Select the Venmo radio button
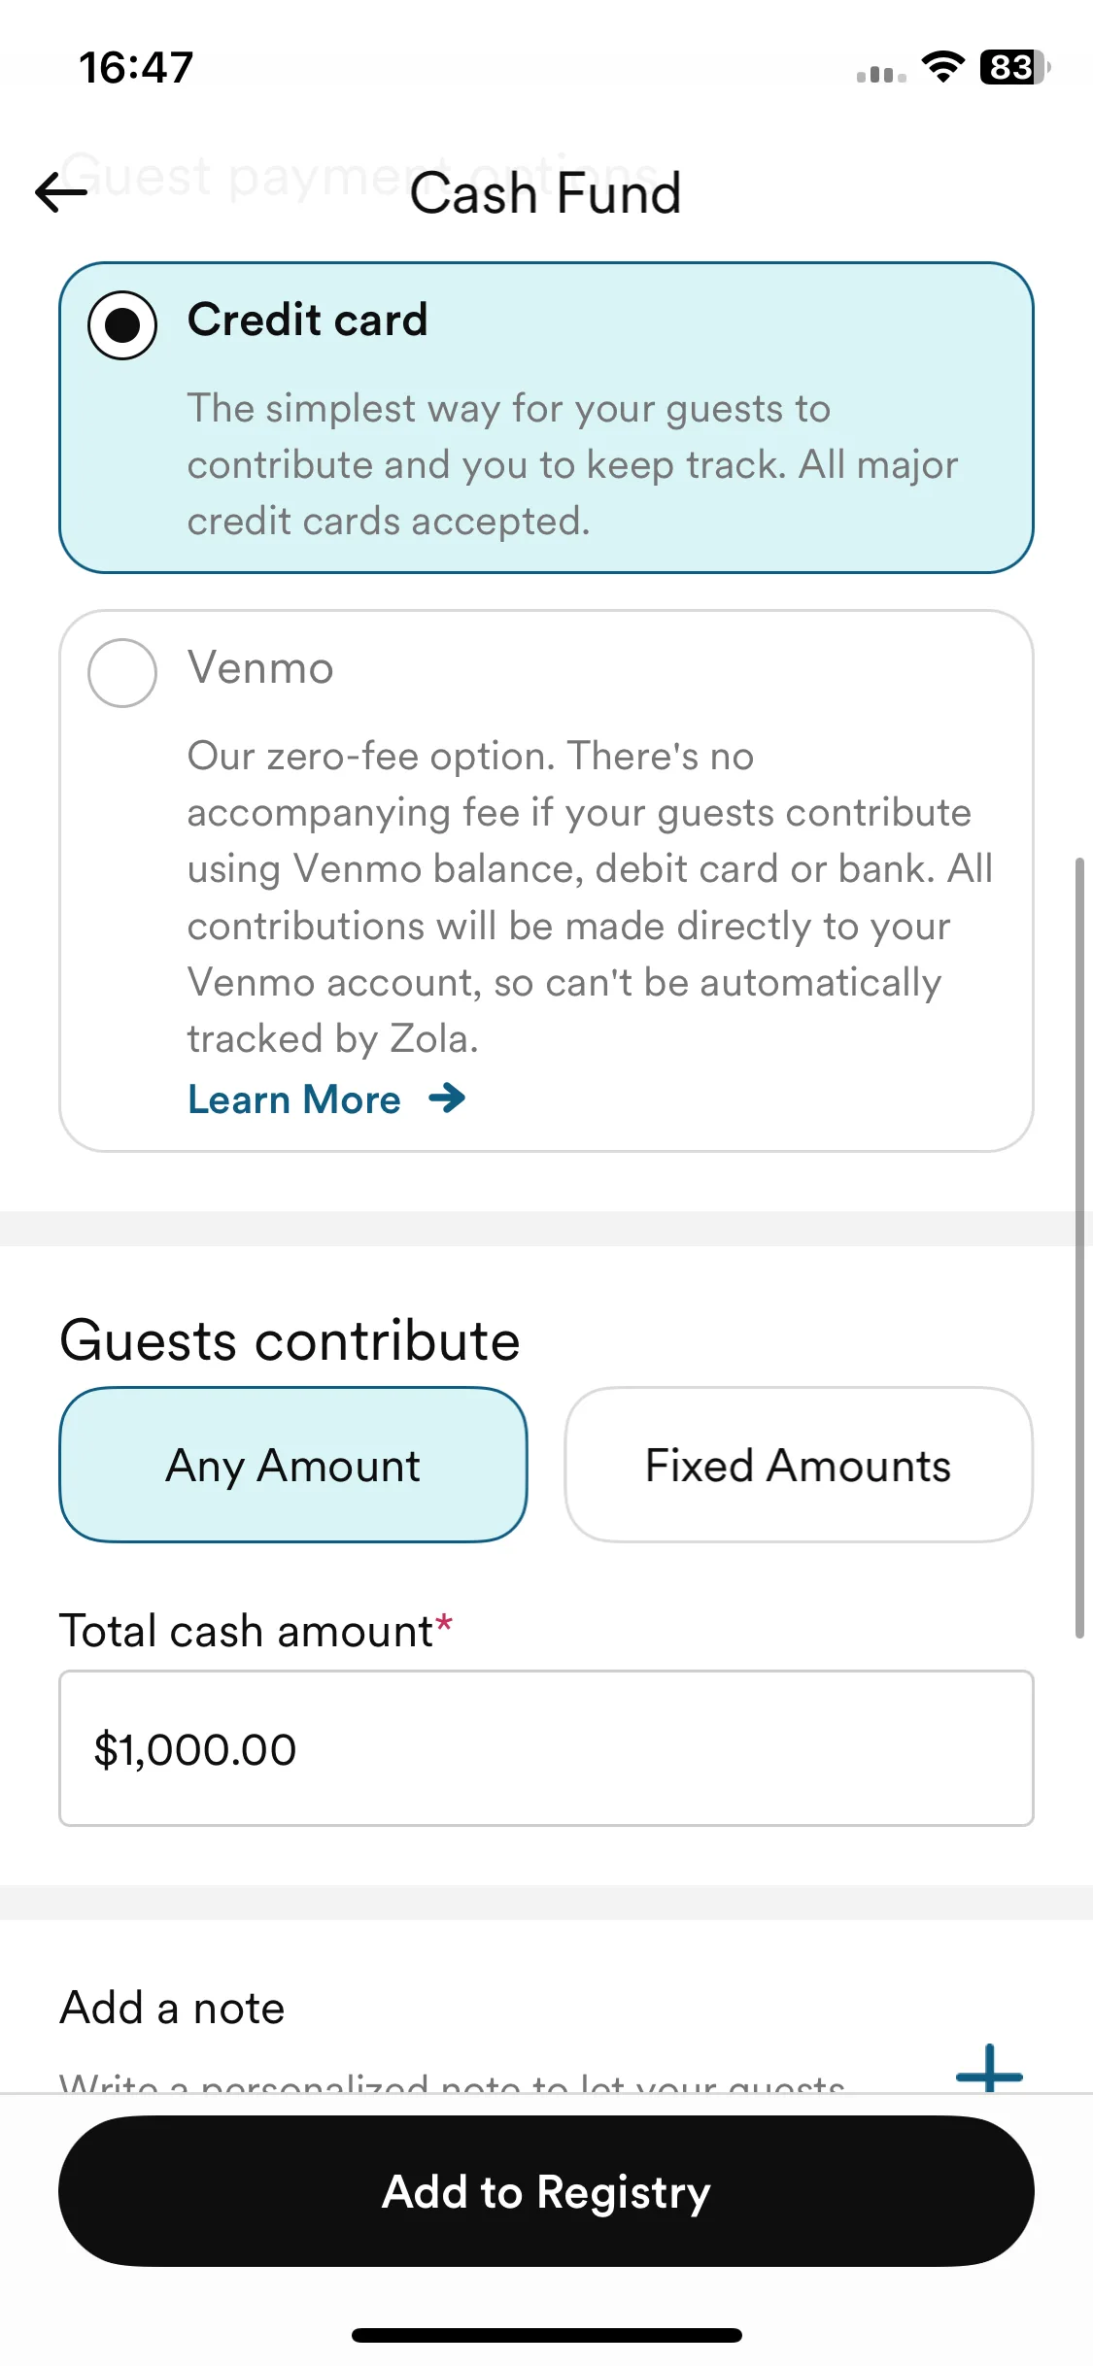 click(x=122, y=672)
